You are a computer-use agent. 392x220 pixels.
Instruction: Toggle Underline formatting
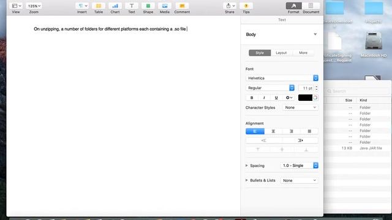(276, 98)
